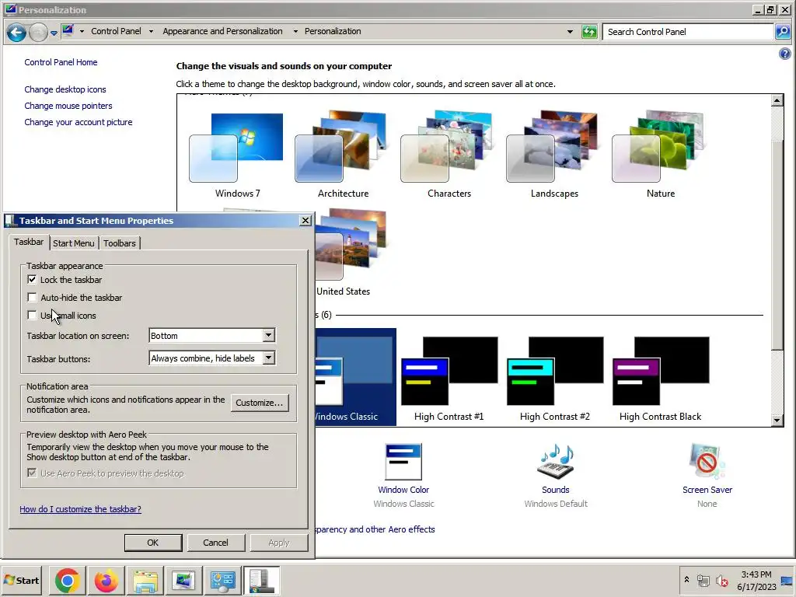This screenshot has height=597, width=796.
Task: Open Personalization window taskbar button
Action: click(x=183, y=580)
